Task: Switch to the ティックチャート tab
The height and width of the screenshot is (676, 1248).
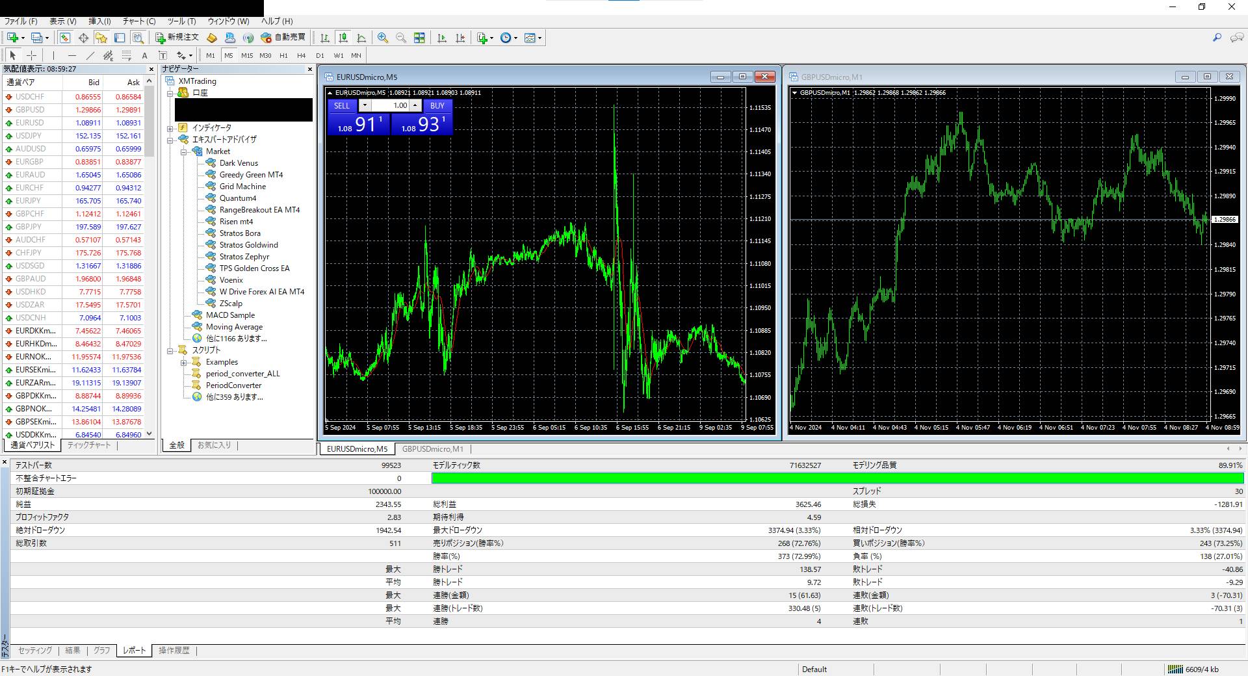Action: (89, 445)
